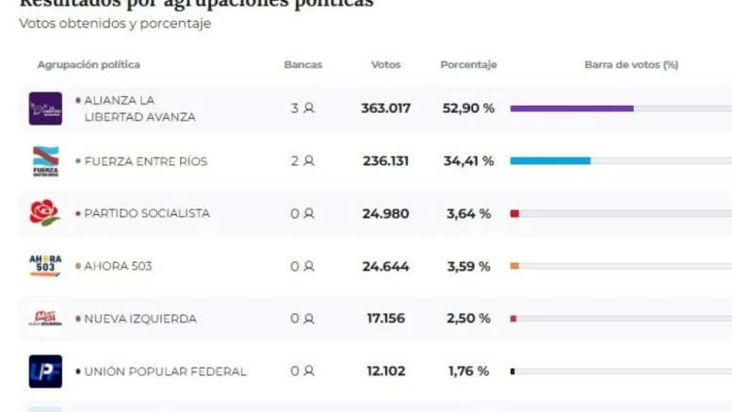Click the purple vote bar for La Libertad Avanza

click(572, 108)
